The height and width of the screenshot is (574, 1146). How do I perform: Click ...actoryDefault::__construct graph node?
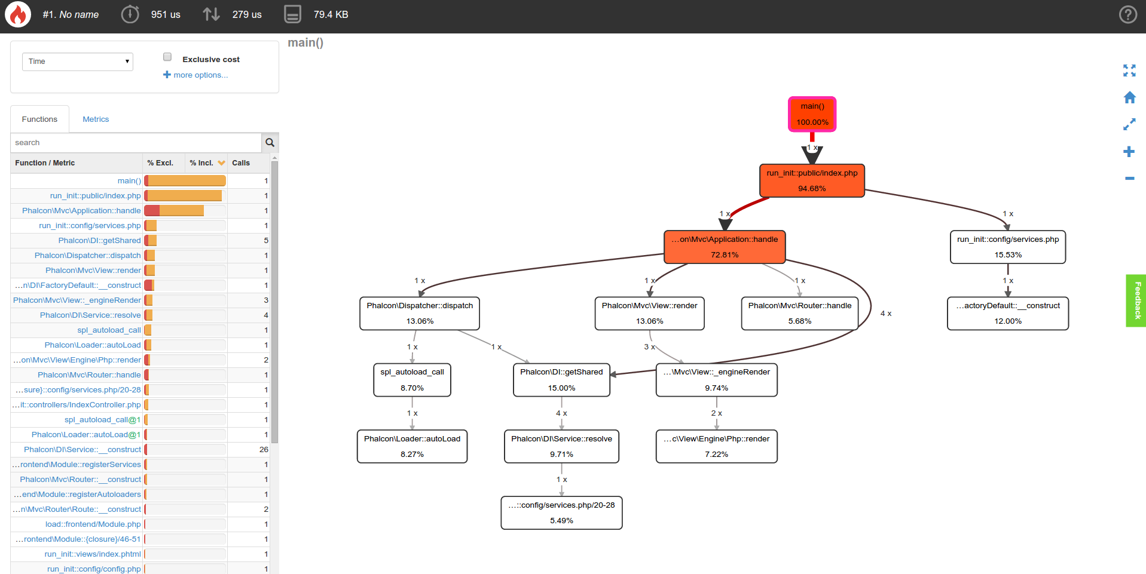1008,313
